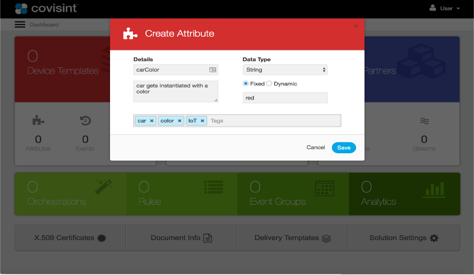Image resolution: width=474 pixels, height=275 pixels.
Task: Click the attribute name field 'carColor'
Action: pos(171,70)
